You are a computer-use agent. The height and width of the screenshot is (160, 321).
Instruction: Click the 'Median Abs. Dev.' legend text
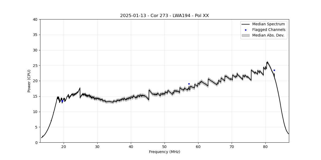click(268, 35)
